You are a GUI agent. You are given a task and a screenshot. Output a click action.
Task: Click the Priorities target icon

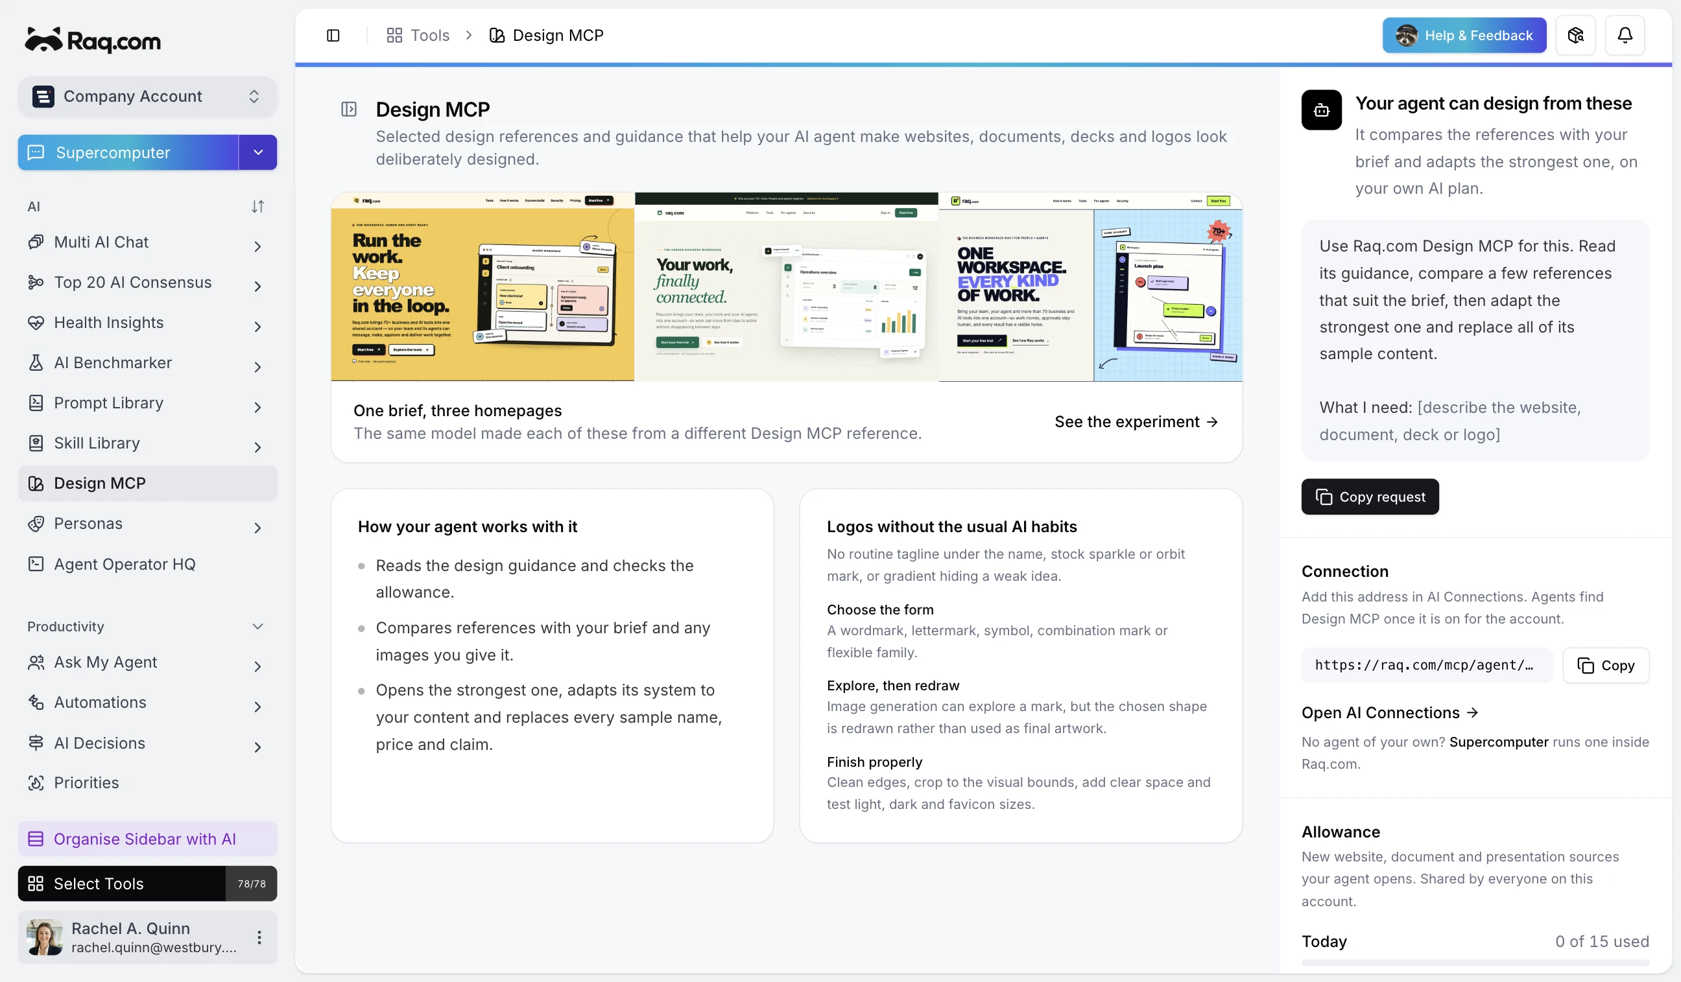point(36,782)
